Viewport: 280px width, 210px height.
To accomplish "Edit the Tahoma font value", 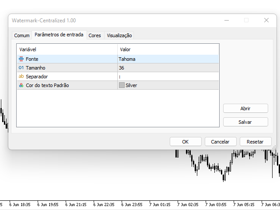I will tap(168, 59).
